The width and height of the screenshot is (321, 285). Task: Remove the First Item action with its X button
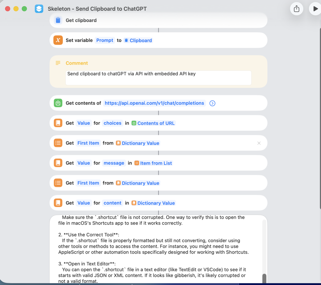coord(259,143)
